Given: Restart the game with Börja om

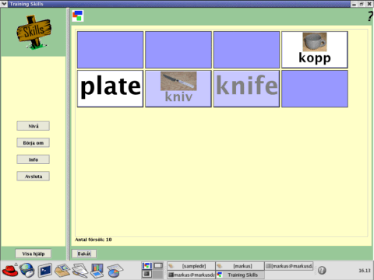Looking at the screenshot, I should click(34, 143).
